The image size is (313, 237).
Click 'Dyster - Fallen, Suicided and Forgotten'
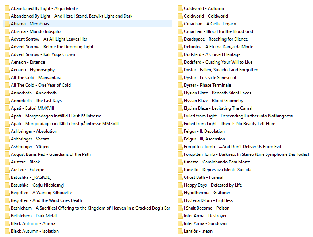[x=221, y=70]
